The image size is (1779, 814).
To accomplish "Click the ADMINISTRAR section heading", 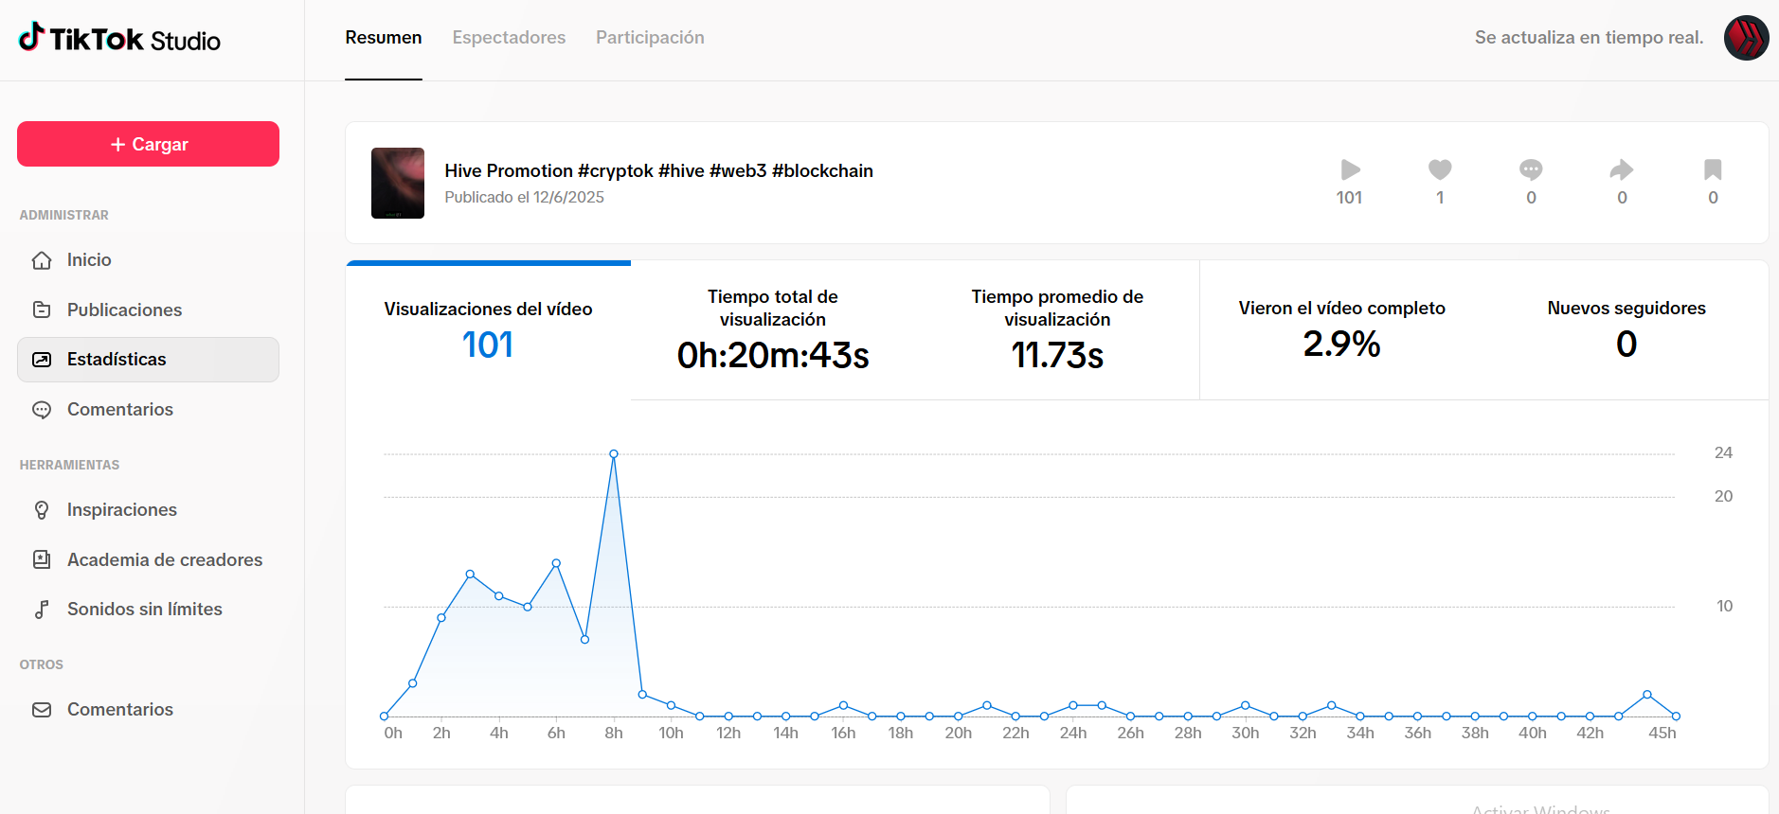I will [x=64, y=216].
